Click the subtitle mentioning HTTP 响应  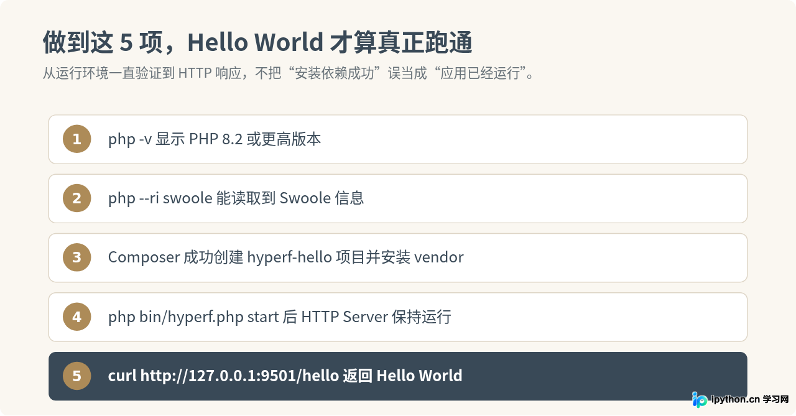288,73
